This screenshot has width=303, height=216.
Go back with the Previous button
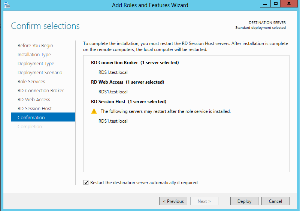tap(173, 201)
